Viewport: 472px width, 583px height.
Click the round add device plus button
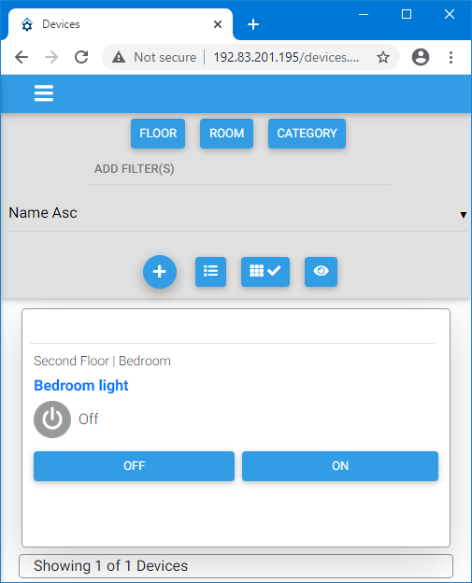[160, 272]
